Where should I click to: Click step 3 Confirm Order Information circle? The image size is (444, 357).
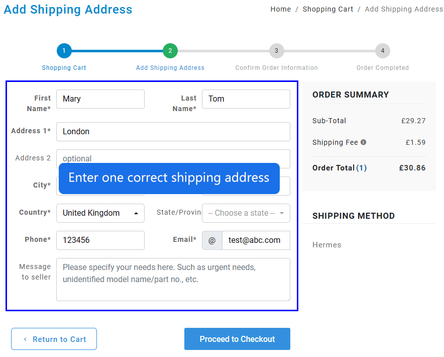[x=276, y=51]
